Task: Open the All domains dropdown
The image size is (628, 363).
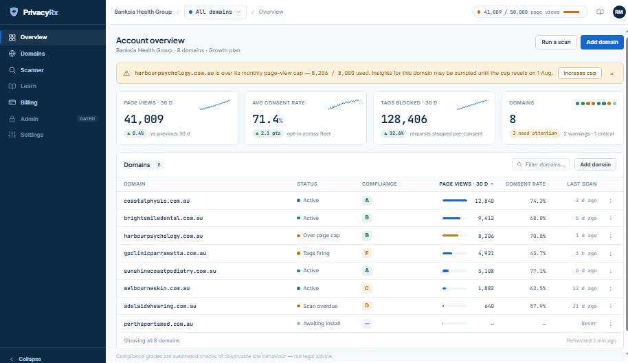Action: tap(215, 12)
